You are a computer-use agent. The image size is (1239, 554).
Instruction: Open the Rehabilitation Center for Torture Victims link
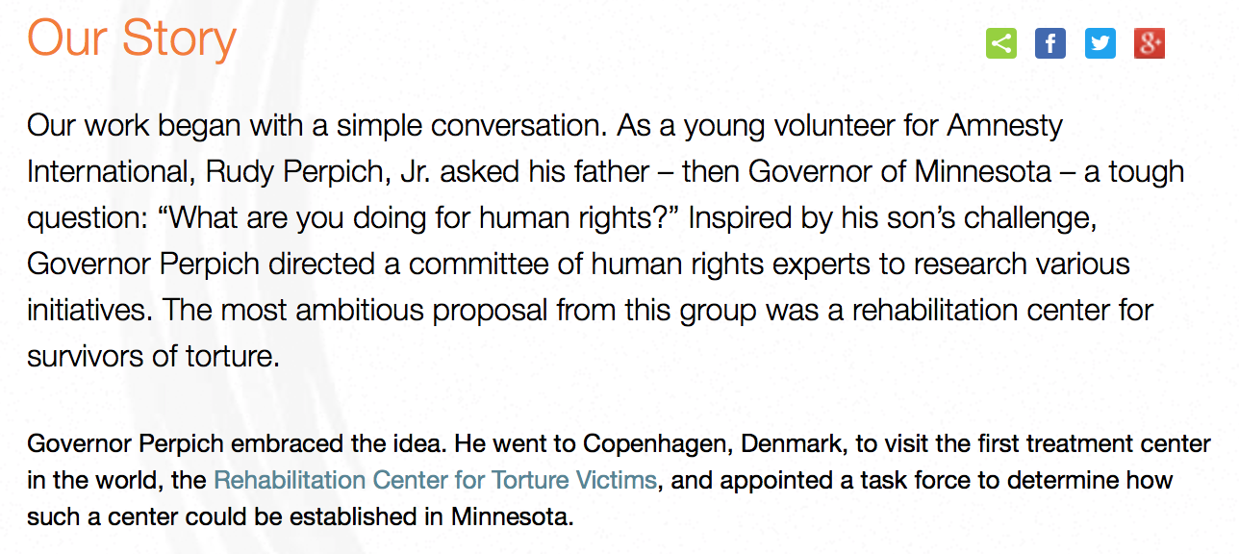pyautogui.click(x=435, y=479)
